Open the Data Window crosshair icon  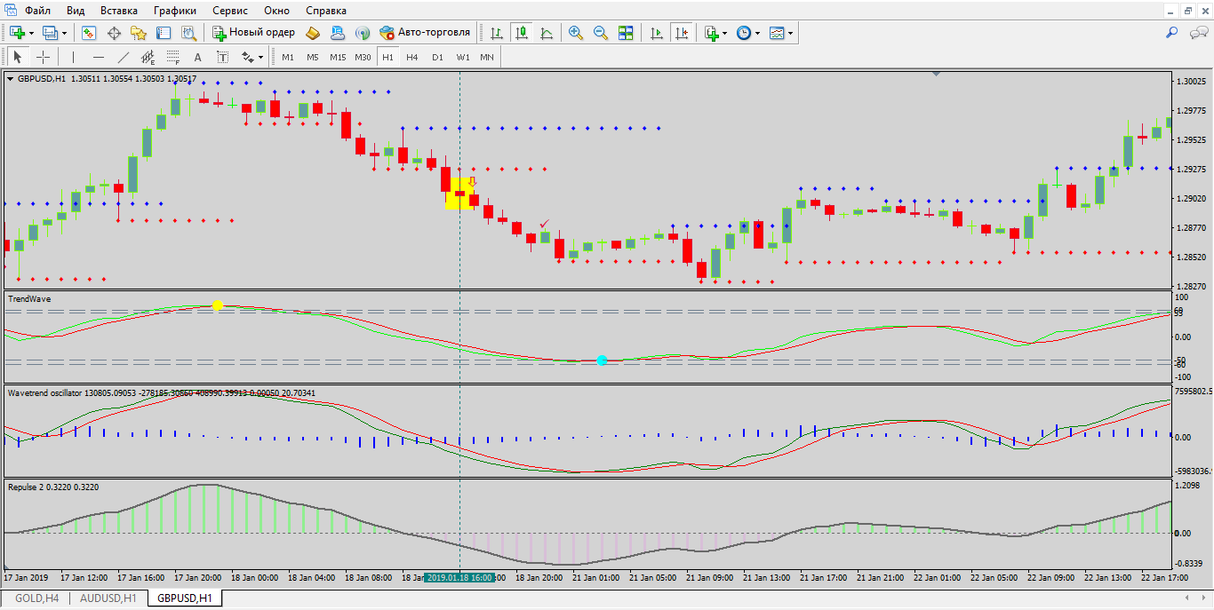(114, 33)
